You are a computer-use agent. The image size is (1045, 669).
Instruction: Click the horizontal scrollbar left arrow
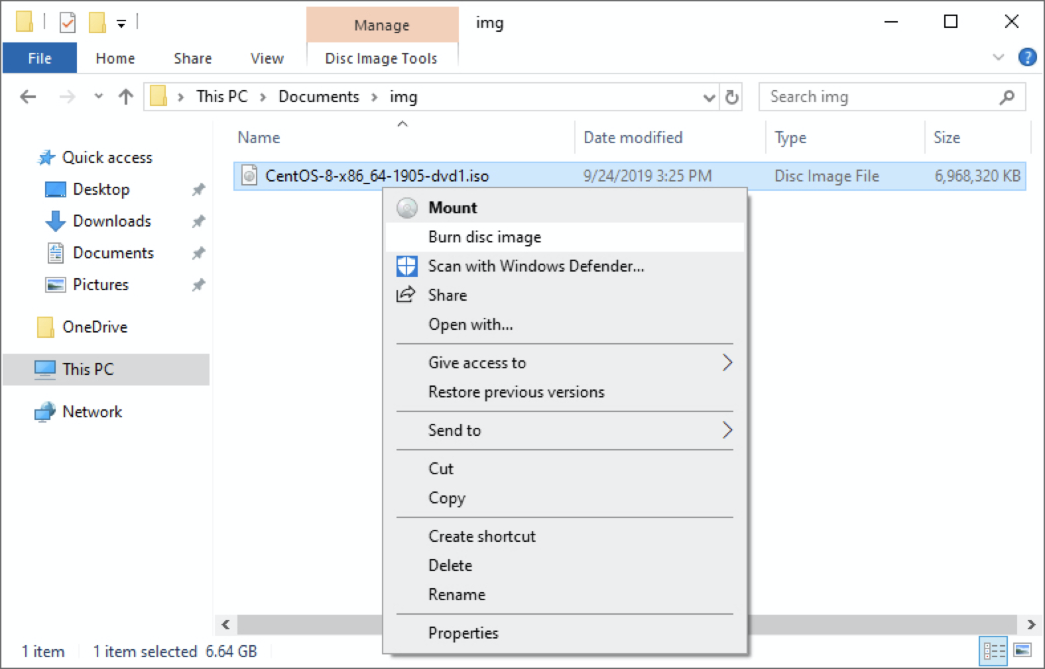pos(225,625)
